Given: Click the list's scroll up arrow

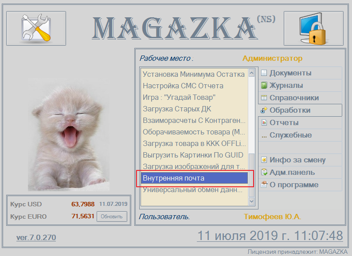Looking at the screenshot, I should pos(251,73).
